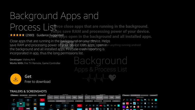Click the TRAILERS & SCREENSHOTS heading
This screenshot has height=110, width=195.
(28, 91)
